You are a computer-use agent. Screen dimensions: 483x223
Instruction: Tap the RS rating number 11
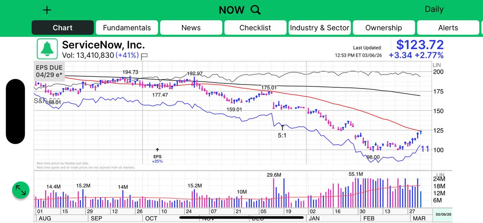point(425,149)
